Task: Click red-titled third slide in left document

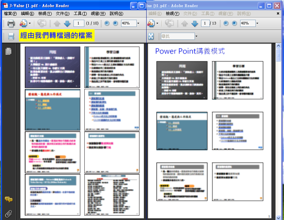Action: point(53,110)
